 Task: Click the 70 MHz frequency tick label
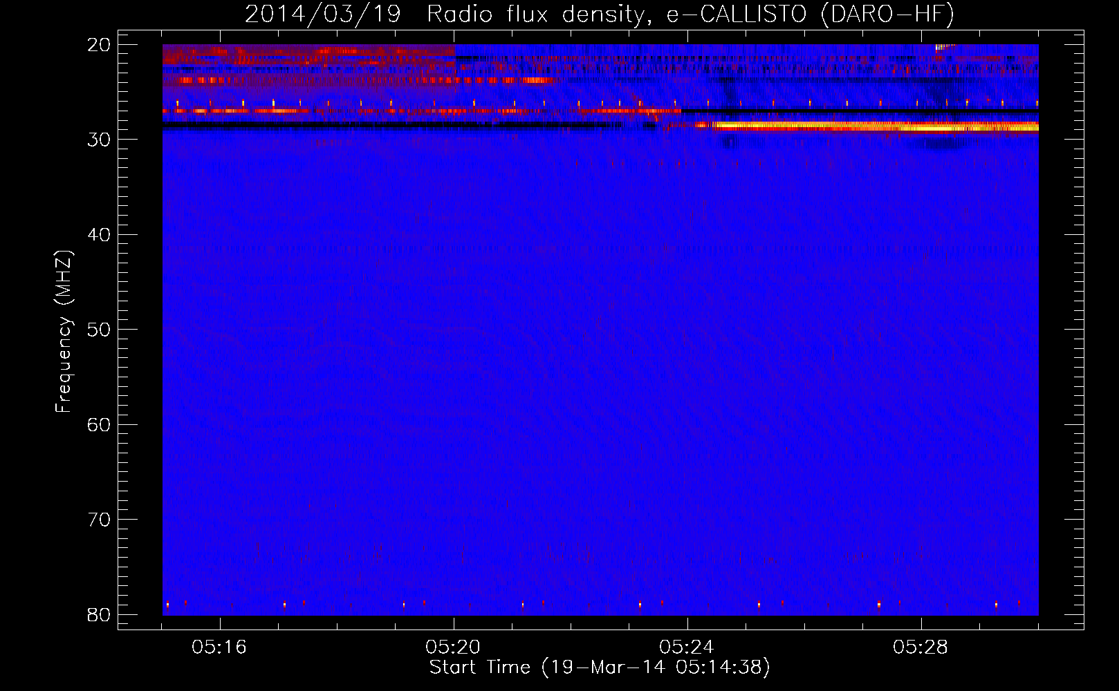pos(99,520)
